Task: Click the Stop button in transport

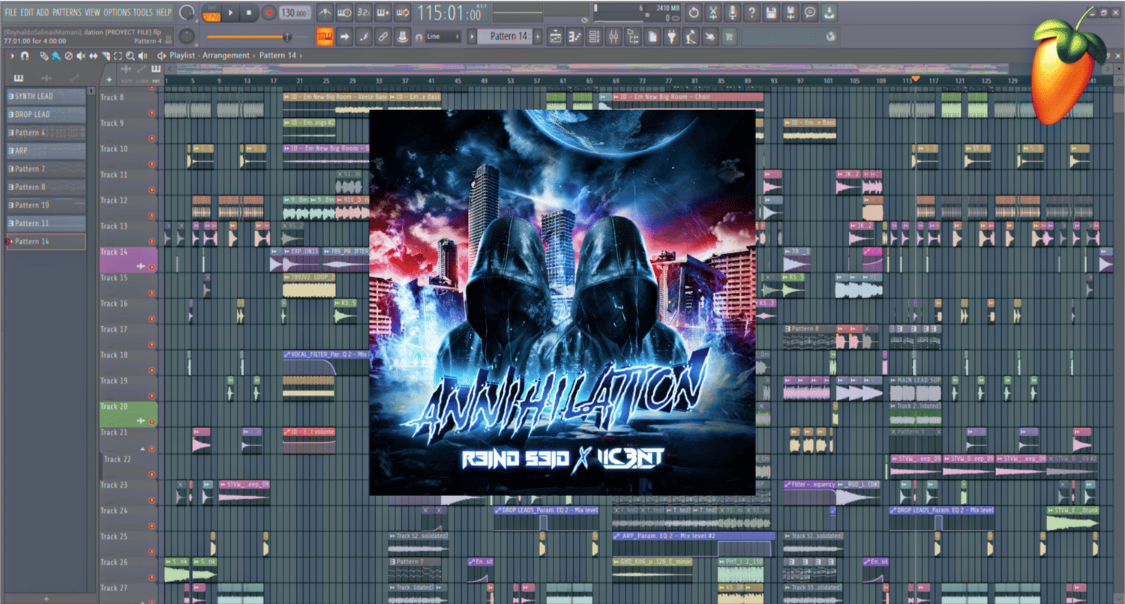Action: click(x=250, y=13)
